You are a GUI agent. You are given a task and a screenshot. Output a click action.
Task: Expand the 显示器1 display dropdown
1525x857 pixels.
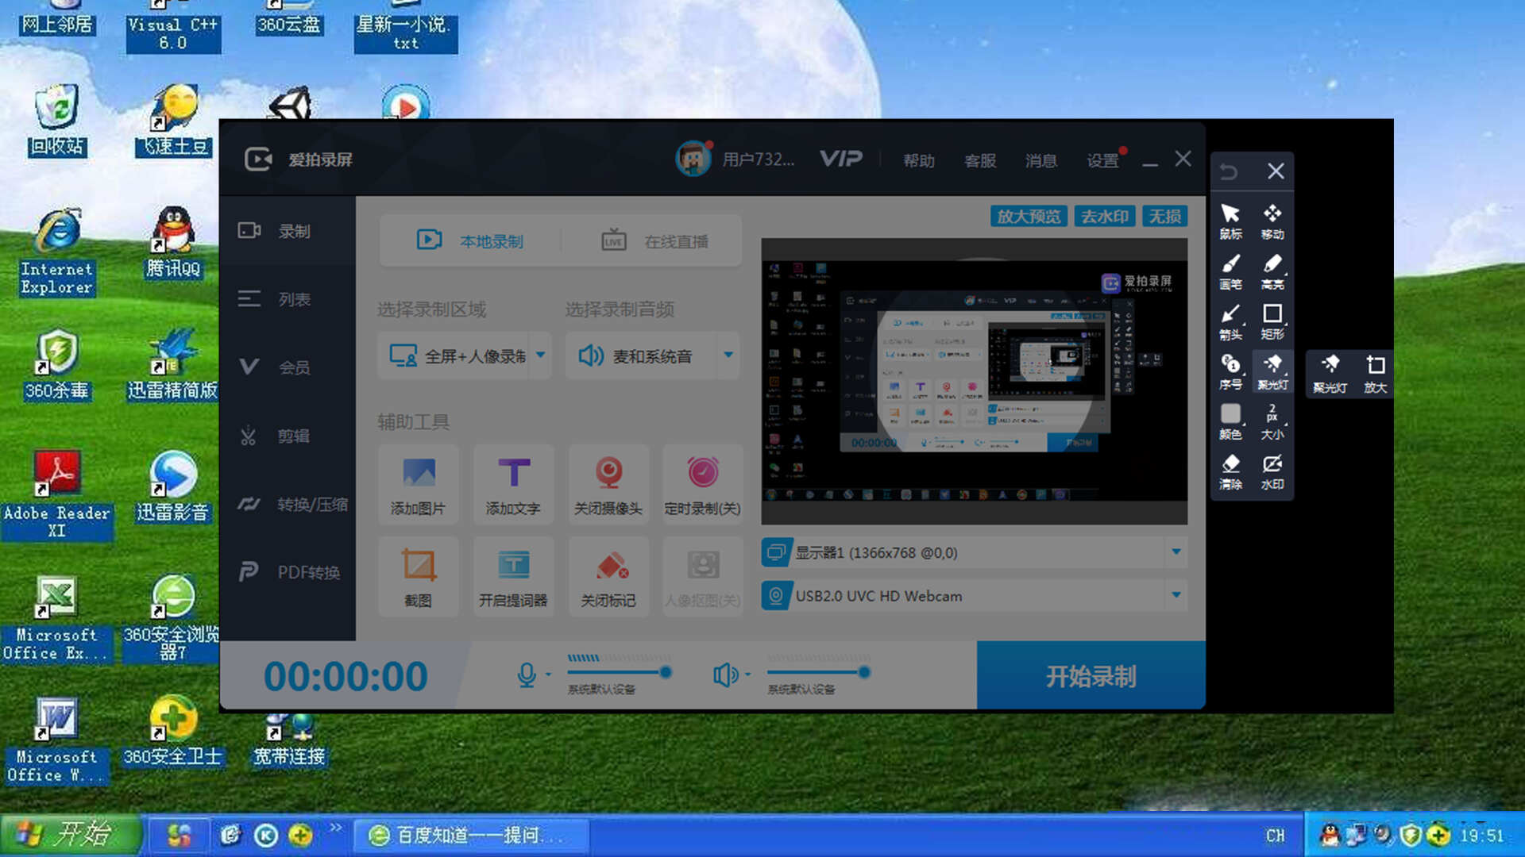click(1176, 551)
